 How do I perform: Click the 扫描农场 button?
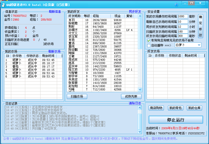(x=77, y=97)
